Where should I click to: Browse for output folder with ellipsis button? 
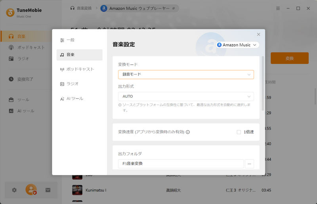point(249,164)
